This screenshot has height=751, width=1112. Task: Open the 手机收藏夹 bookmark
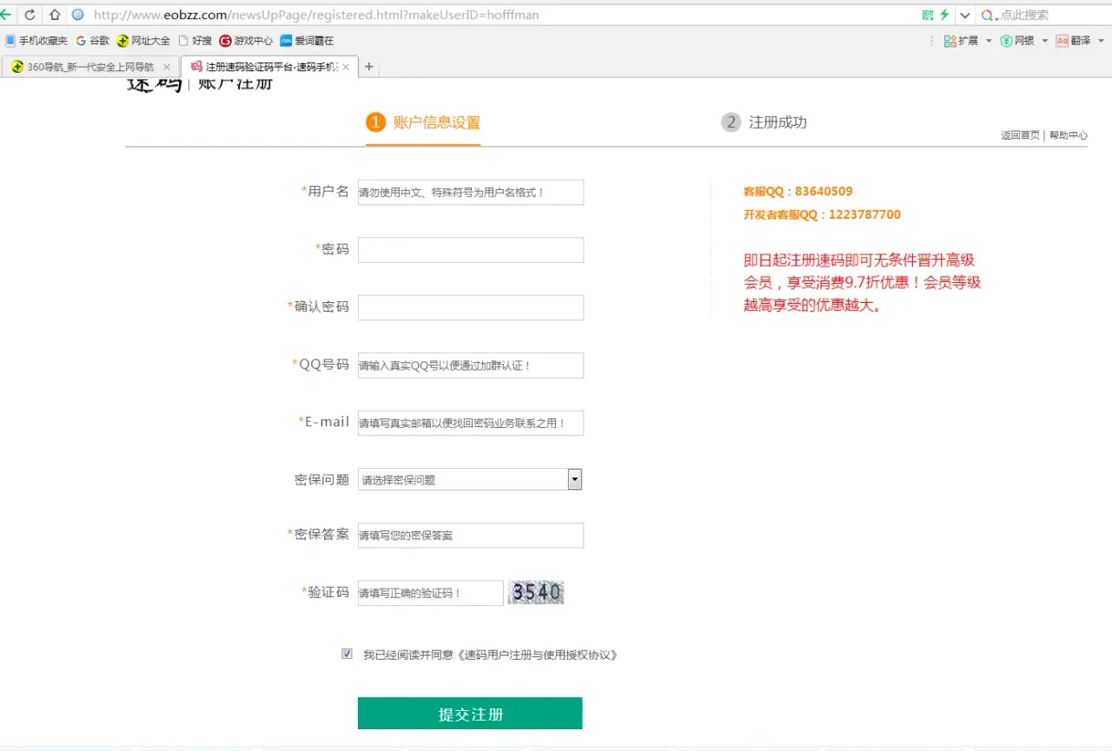[36, 41]
